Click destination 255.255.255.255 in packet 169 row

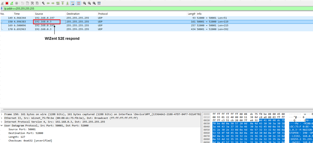pos(78,25)
